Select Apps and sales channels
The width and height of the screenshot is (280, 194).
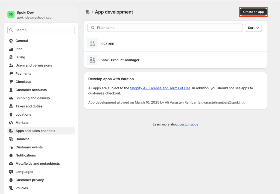(35, 131)
